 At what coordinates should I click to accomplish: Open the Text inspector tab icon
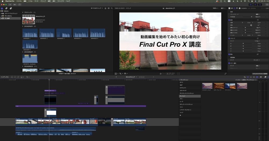click(229, 8)
